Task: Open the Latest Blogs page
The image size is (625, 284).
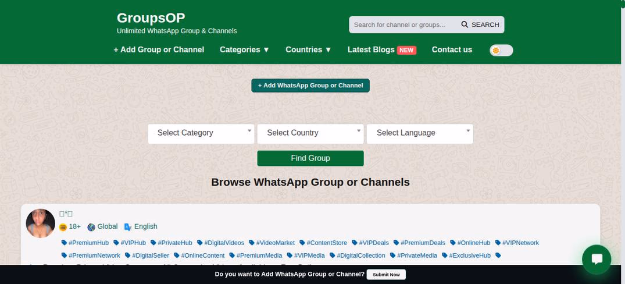Action: click(x=371, y=50)
